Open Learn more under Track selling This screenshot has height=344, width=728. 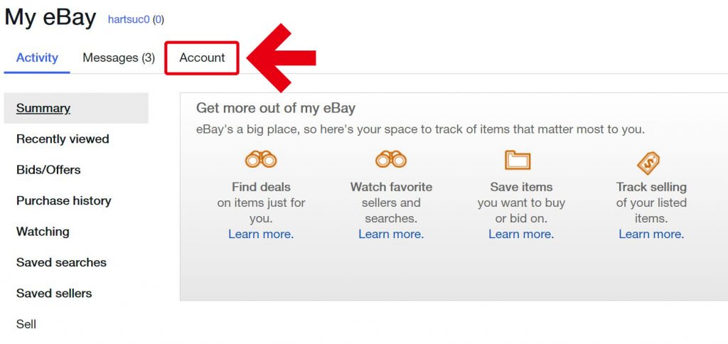coord(651,234)
